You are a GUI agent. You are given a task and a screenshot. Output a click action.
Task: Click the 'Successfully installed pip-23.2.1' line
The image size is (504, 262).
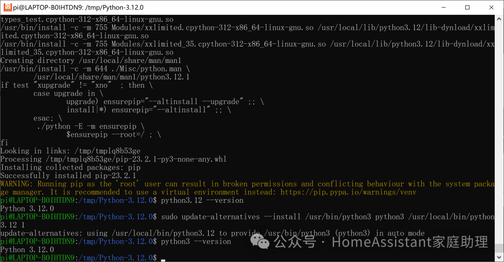tap(68, 176)
